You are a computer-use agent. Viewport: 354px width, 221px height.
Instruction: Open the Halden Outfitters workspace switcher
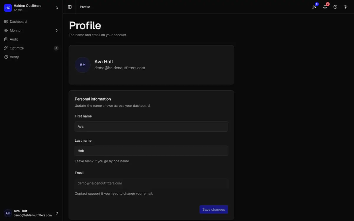click(31, 8)
